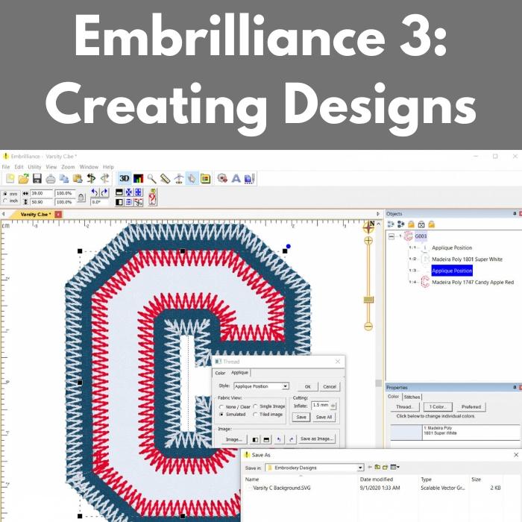
Task: Flip design vertically using toolbar icon
Action: pyautogui.click(x=119, y=192)
